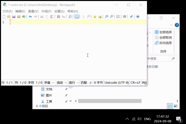The height and width of the screenshot is (124, 186).
Task: Click line 1 in the text editor
Action: (x=80, y=22)
